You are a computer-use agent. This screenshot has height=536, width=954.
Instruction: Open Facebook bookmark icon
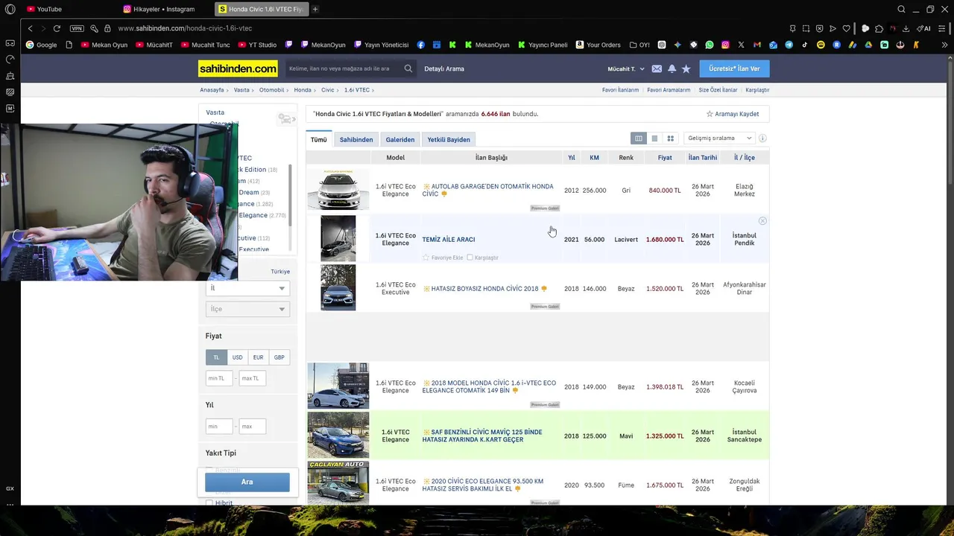pos(421,45)
